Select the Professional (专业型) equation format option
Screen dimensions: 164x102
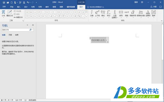(x=17, y=11)
